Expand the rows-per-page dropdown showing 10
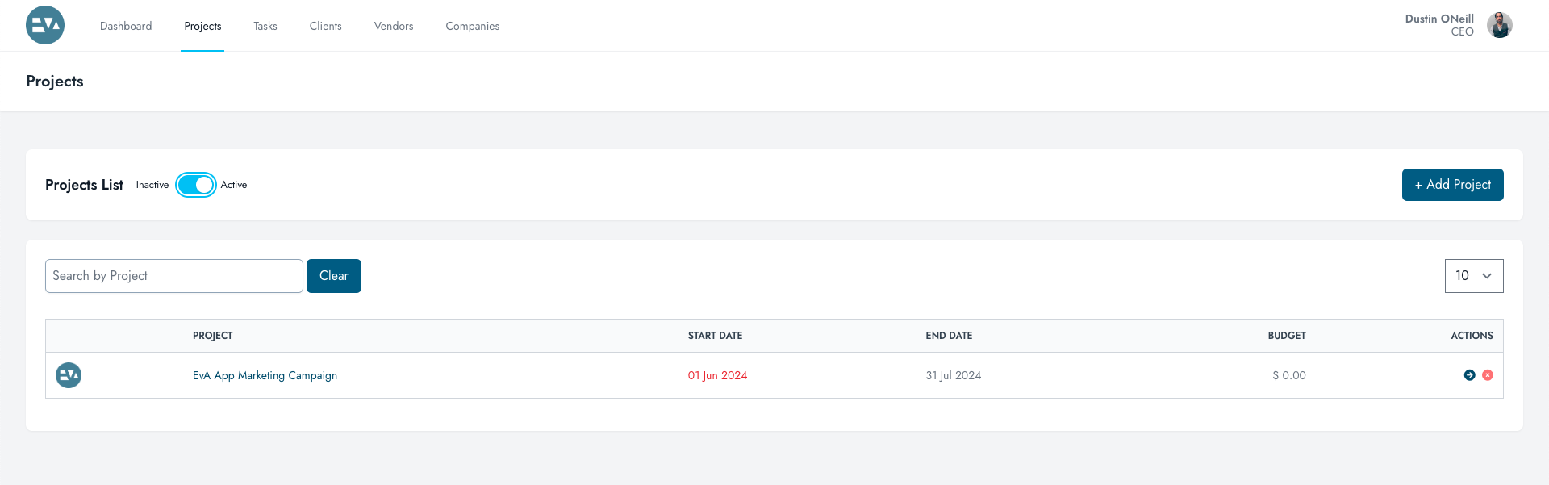The height and width of the screenshot is (485, 1549). 1474,276
